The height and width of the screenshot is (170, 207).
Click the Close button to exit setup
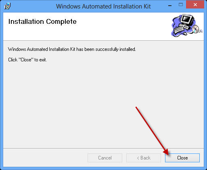(182, 158)
